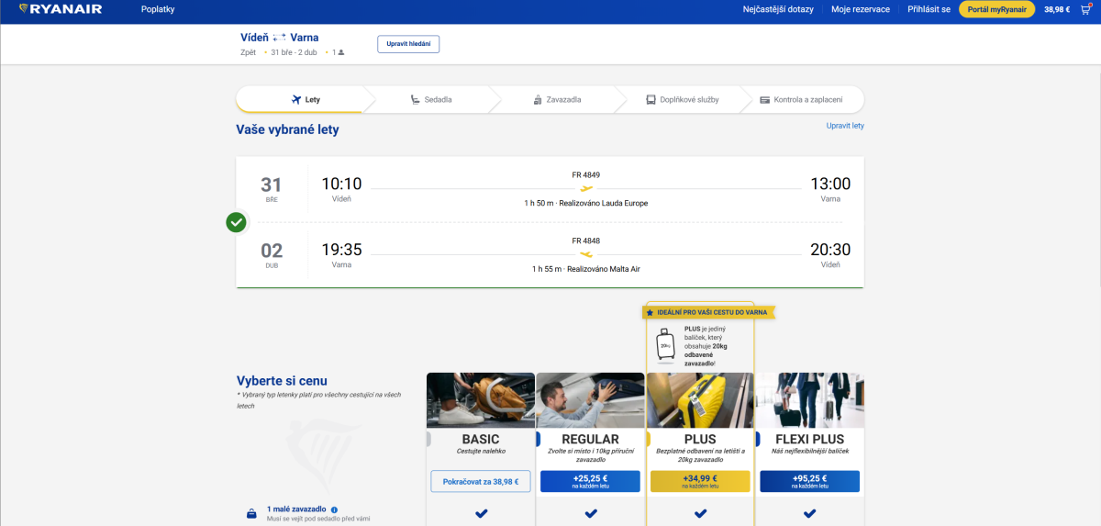Click the blue bag icon for malé zavazadlo
The width and height of the screenshot is (1101, 526).
point(251,514)
